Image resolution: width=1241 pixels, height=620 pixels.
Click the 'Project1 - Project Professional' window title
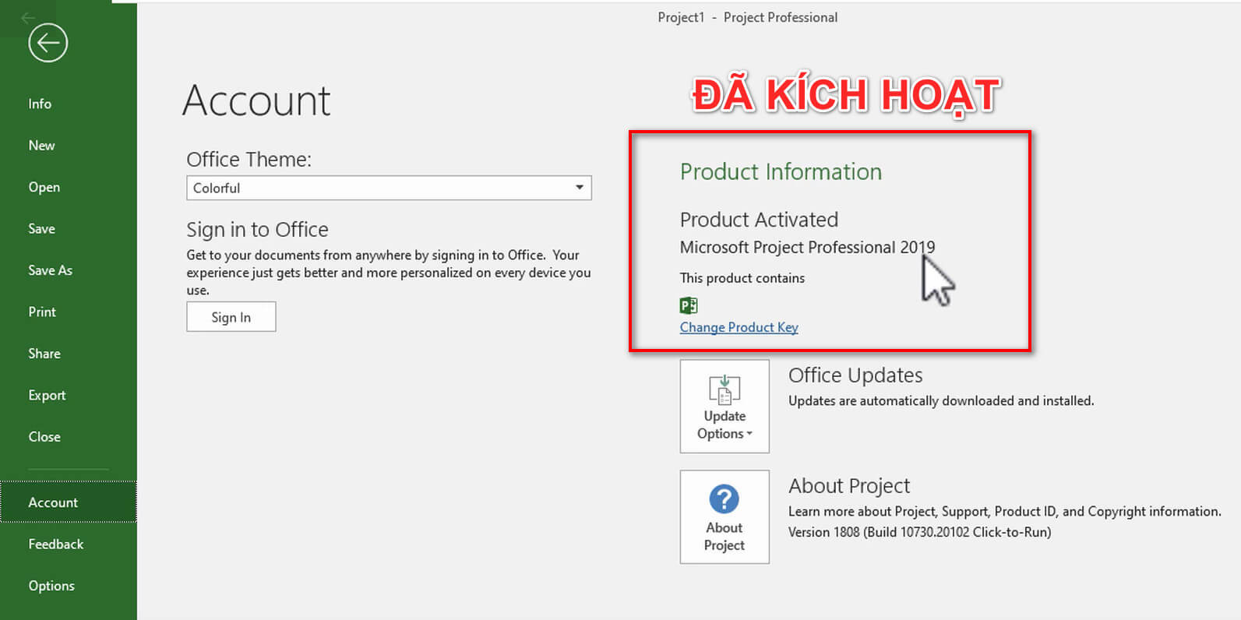(x=748, y=17)
